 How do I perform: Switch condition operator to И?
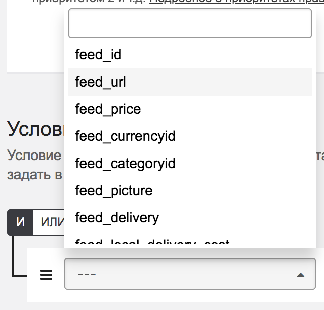pyautogui.click(x=20, y=222)
